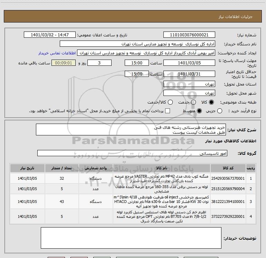Click product code 2515120569790004

228,189
